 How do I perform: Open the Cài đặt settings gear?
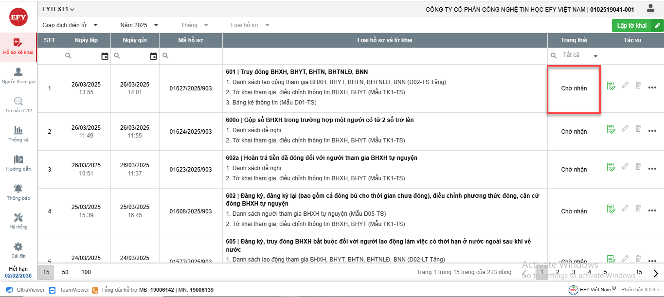(18, 250)
